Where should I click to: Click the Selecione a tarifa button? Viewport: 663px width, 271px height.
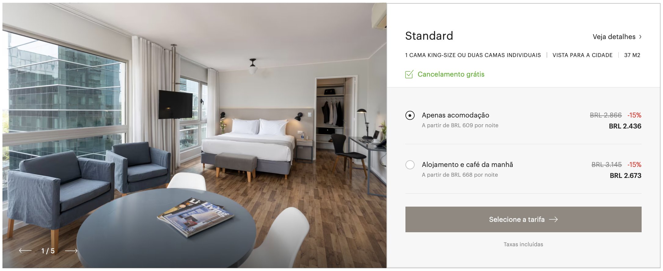pyautogui.click(x=523, y=219)
